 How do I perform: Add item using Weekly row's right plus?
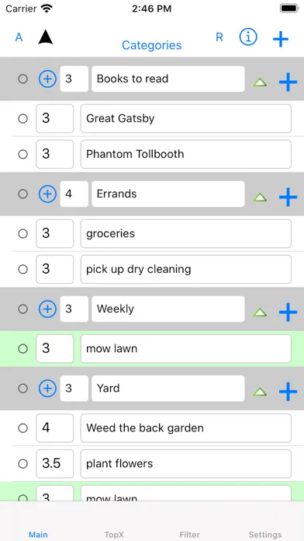tap(288, 312)
